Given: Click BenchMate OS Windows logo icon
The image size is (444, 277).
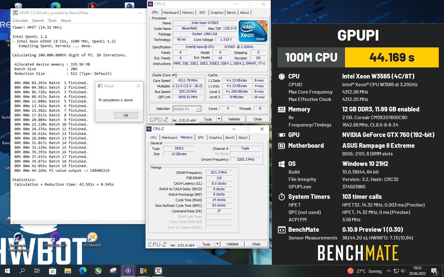Looking at the screenshot, I should tap(282, 164).
